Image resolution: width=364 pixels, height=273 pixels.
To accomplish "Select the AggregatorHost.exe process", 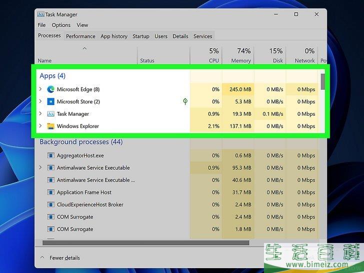I will tap(80, 155).
